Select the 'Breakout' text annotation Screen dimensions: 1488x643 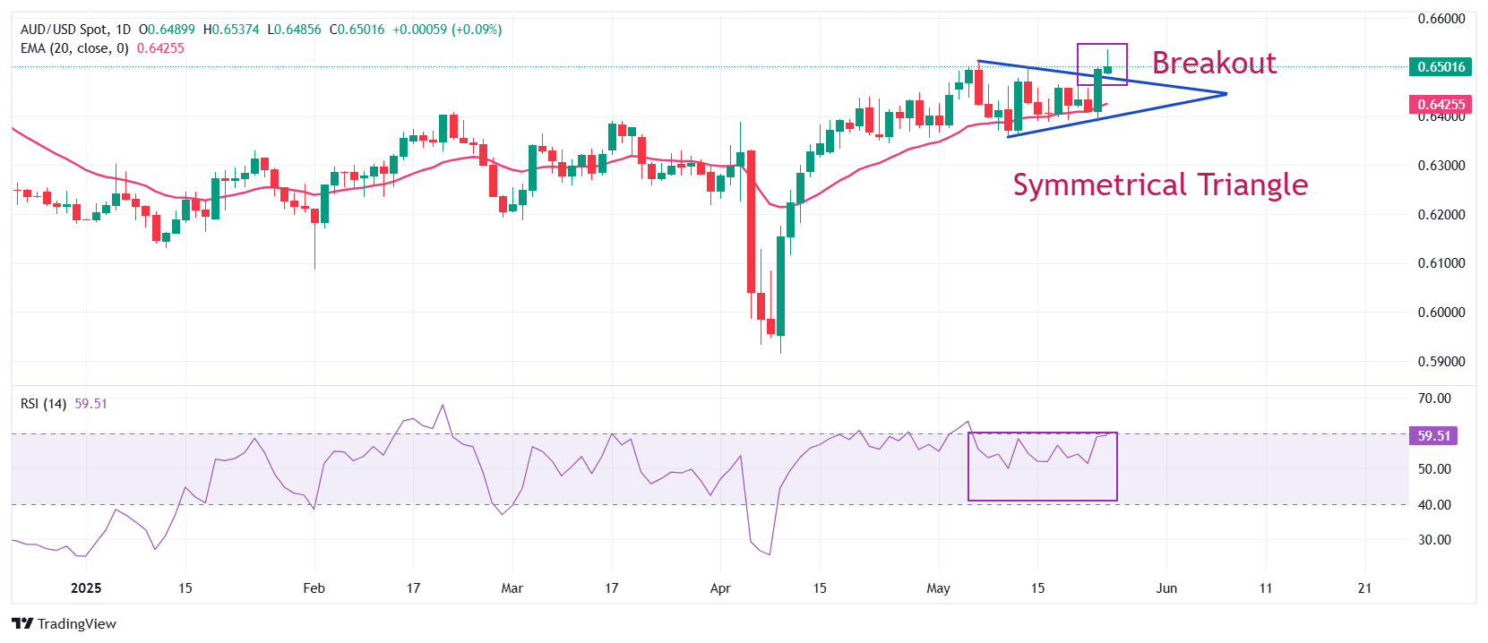(1214, 63)
